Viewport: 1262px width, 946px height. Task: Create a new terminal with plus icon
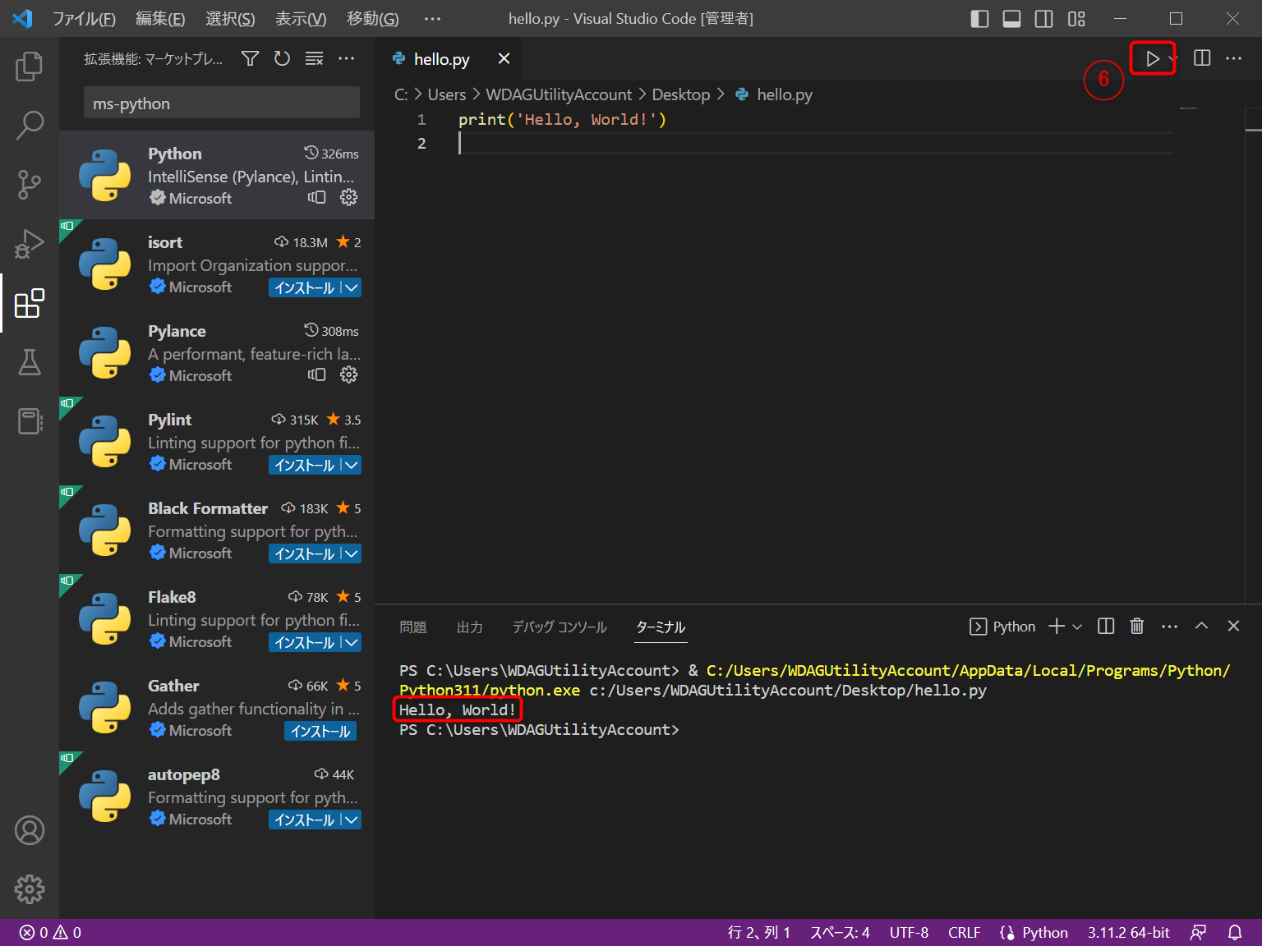point(1057,627)
